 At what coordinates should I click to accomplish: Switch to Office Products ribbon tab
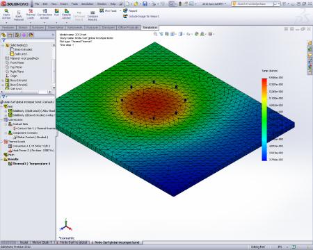point(129,28)
